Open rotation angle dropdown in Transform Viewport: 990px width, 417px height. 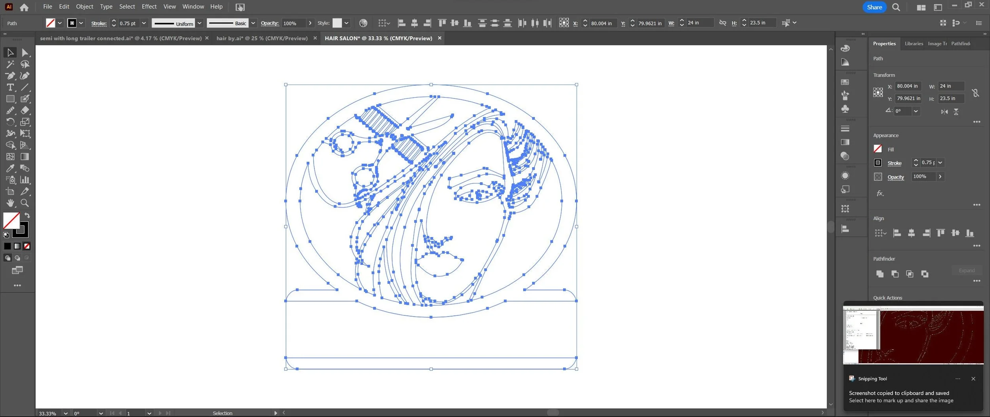click(916, 111)
